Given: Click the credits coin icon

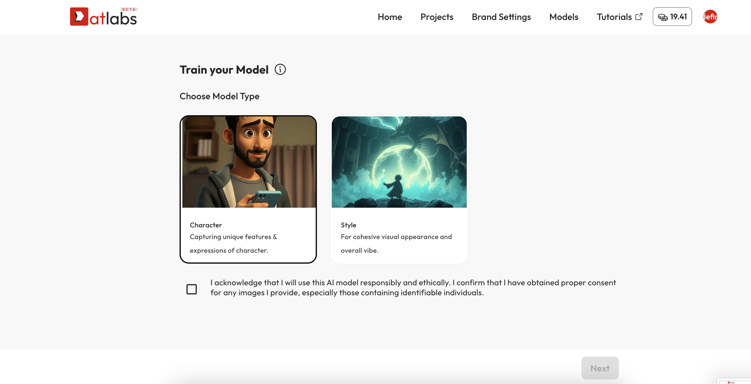Looking at the screenshot, I should pos(663,17).
